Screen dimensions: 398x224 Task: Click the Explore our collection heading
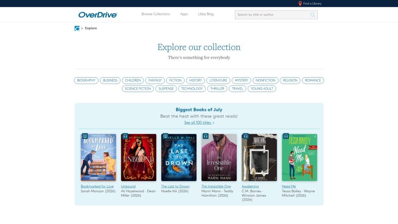[x=199, y=47]
